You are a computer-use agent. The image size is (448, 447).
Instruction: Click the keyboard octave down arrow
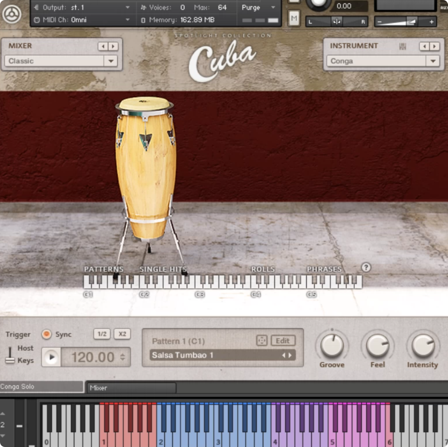pos(3,436)
